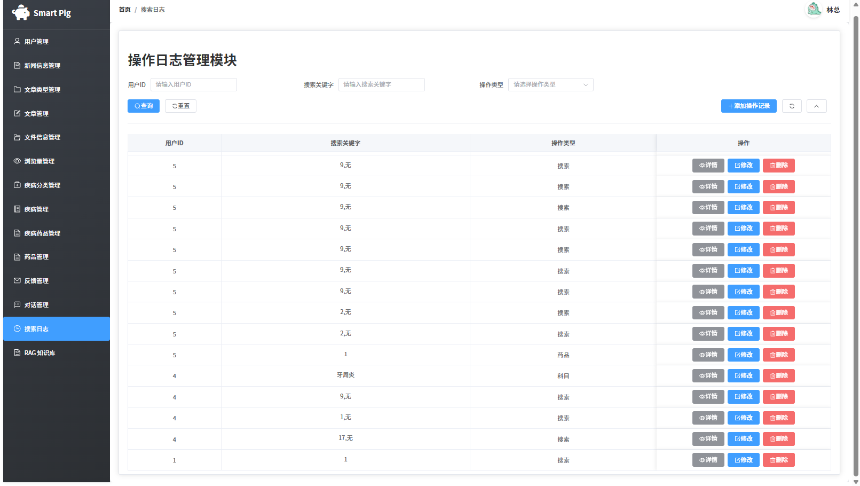Click the envelope icon for 反馈管理
This screenshot has width=860, height=486.
pos(17,281)
